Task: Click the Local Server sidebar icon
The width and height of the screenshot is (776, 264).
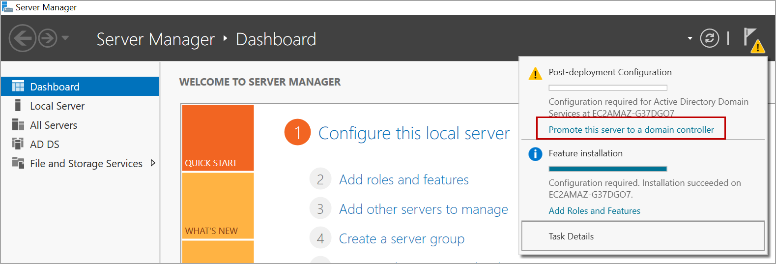Action: pyautogui.click(x=18, y=106)
